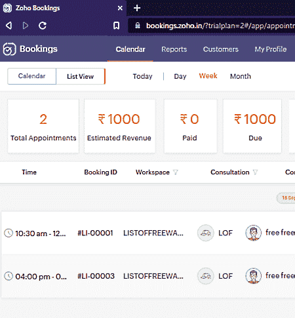Click the staff avatar in #LI-00001 row
The height and width of the screenshot is (318, 295).
[253, 233]
